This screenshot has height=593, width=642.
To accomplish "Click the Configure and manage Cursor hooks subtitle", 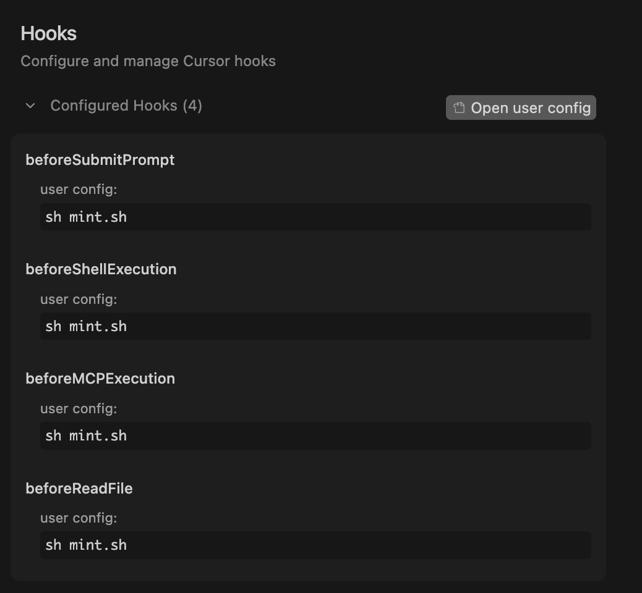I will [x=148, y=61].
